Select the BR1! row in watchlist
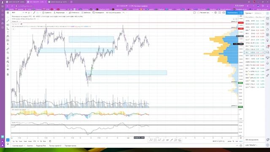 pyautogui.click(x=255, y=33)
